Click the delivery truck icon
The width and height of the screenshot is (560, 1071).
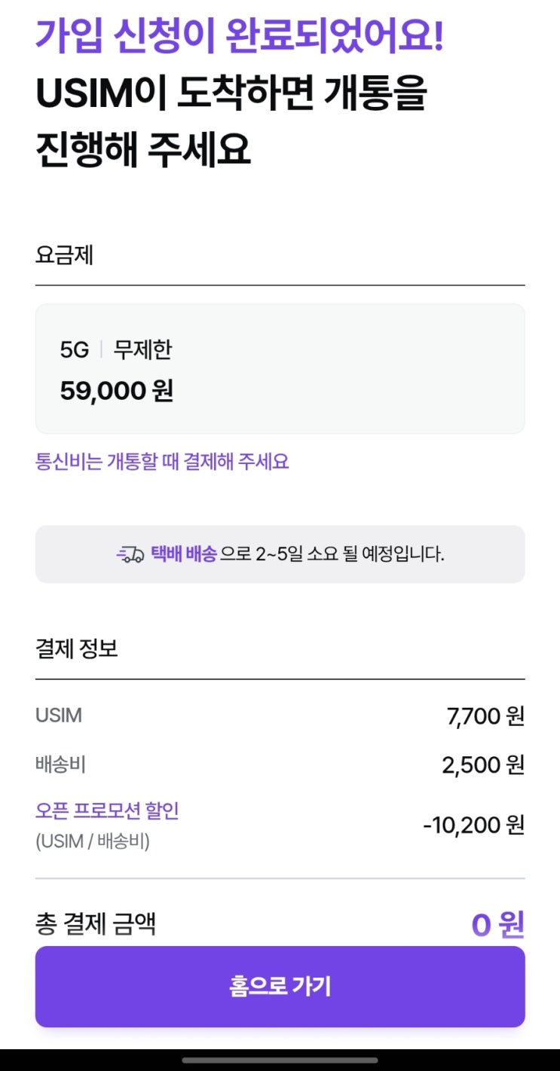point(130,555)
